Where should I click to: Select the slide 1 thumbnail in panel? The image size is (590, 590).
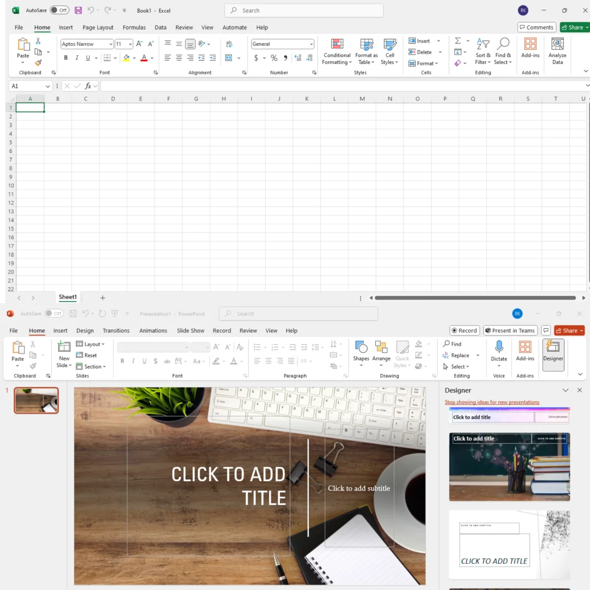point(36,400)
